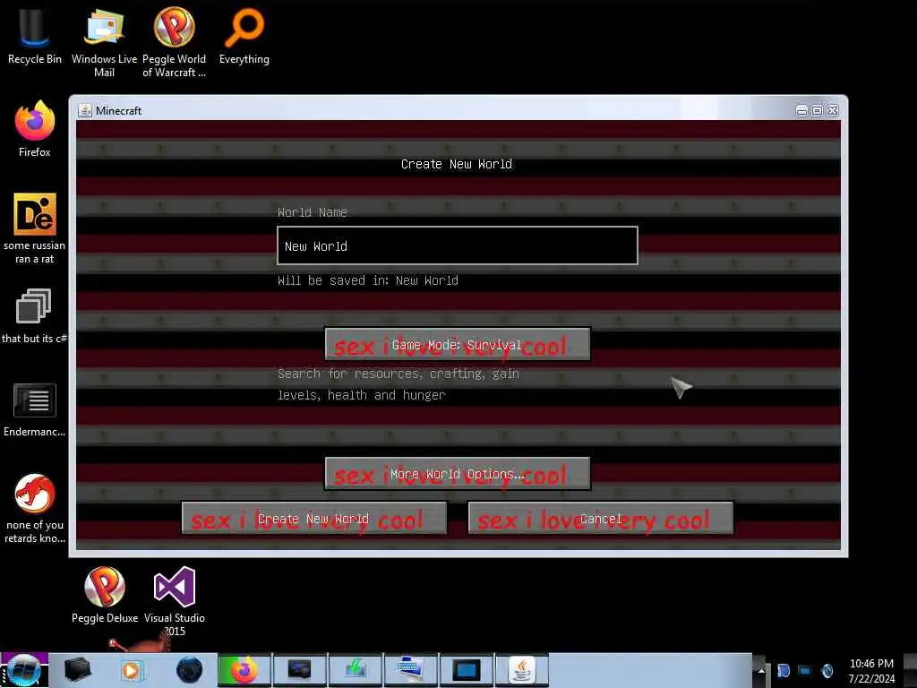The width and height of the screenshot is (917, 688).
Task: Click the action center flag tray icon
Action: pos(783,671)
